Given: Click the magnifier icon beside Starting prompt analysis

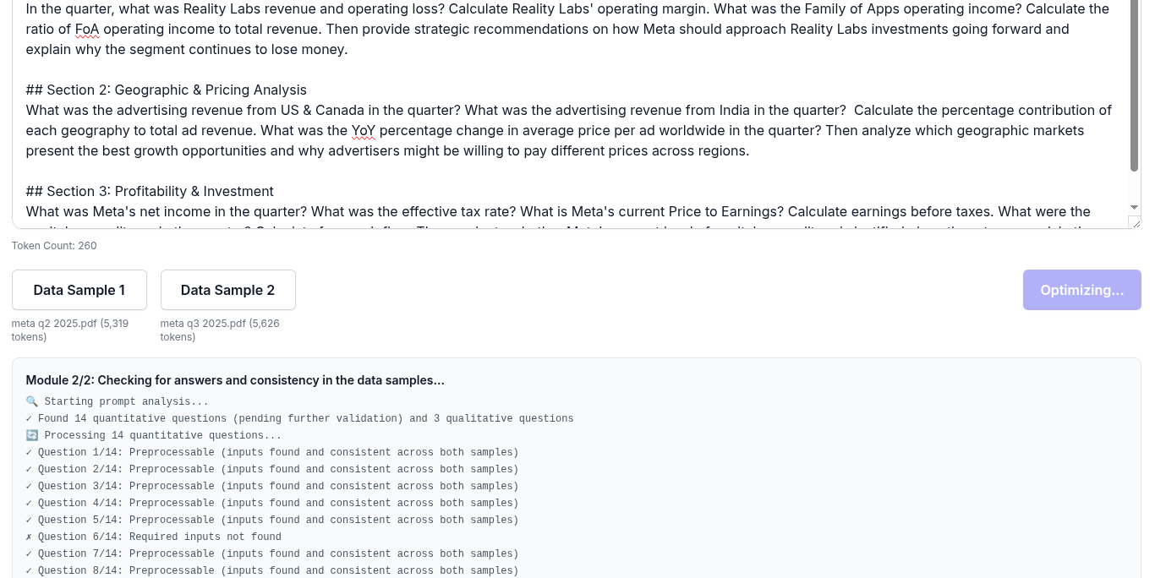Looking at the screenshot, I should point(32,402).
